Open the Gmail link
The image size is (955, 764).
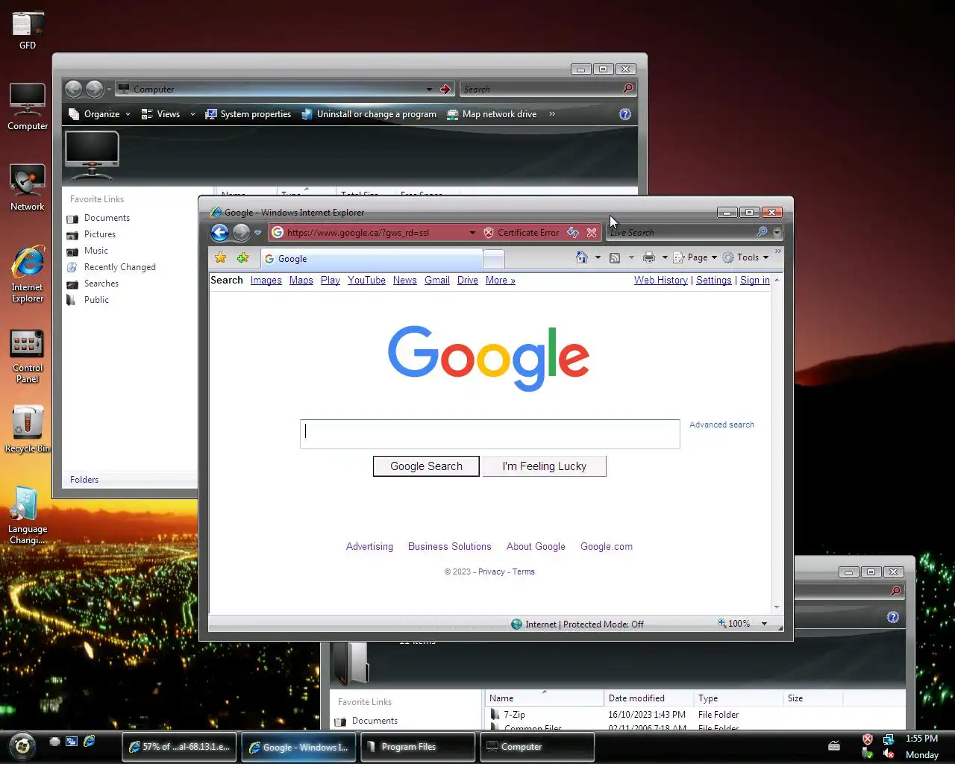coord(437,281)
